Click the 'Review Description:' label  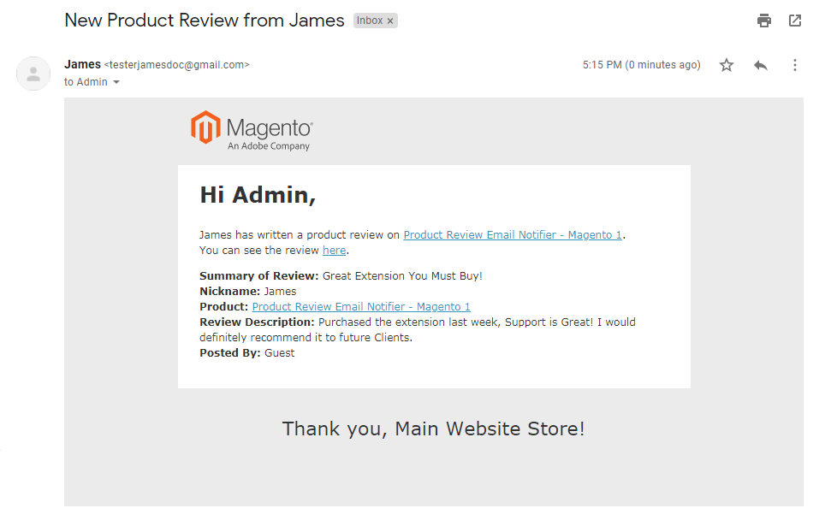point(257,322)
